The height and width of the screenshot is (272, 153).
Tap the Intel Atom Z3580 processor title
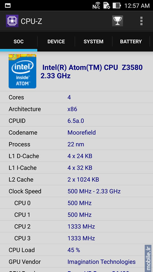pyautogui.click(x=91, y=71)
